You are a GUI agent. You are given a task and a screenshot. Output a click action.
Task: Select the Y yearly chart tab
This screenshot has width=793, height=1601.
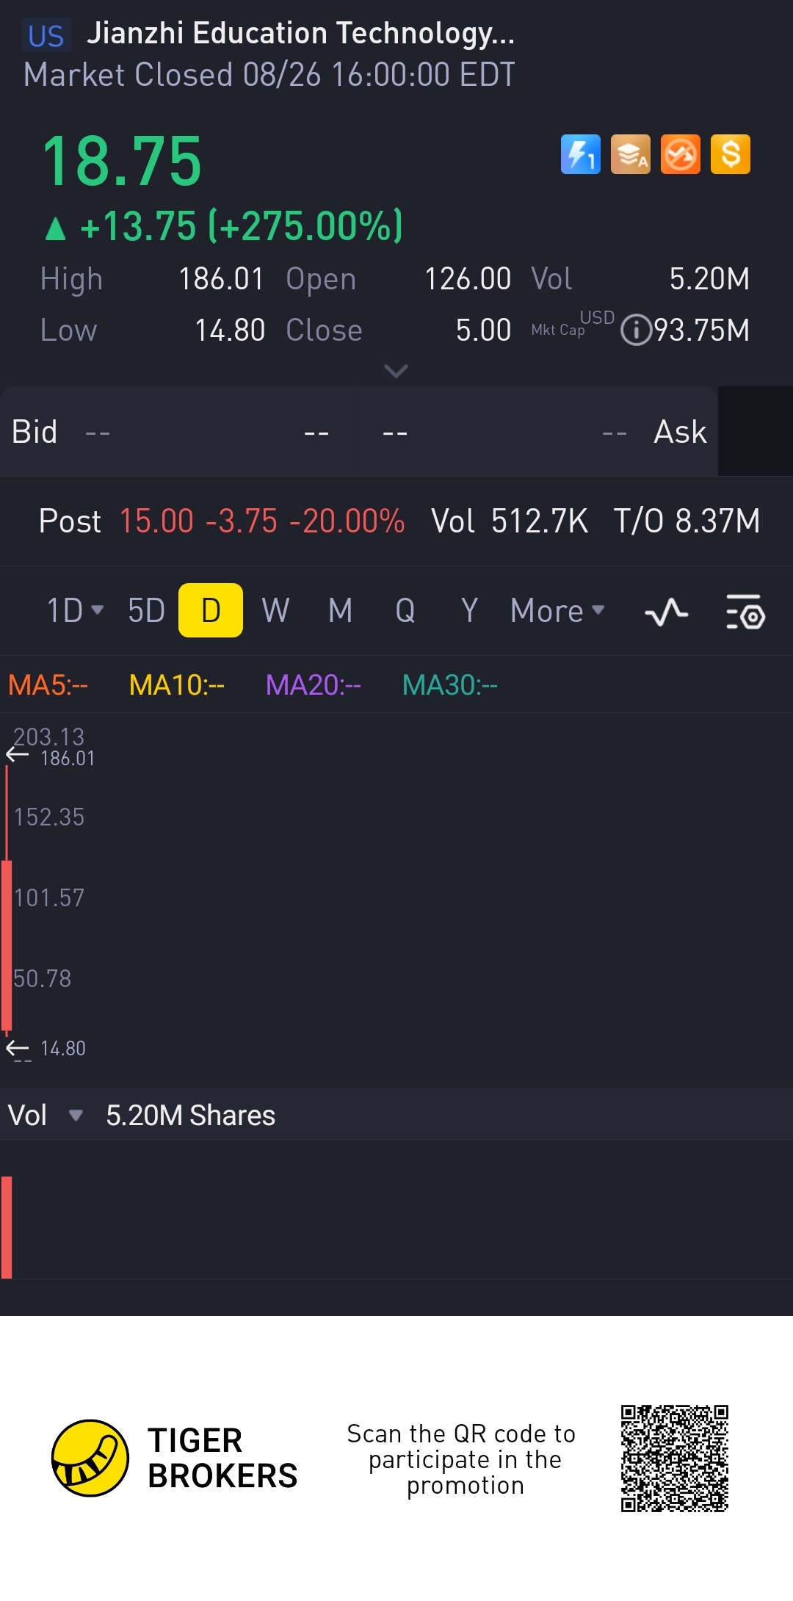click(x=469, y=610)
